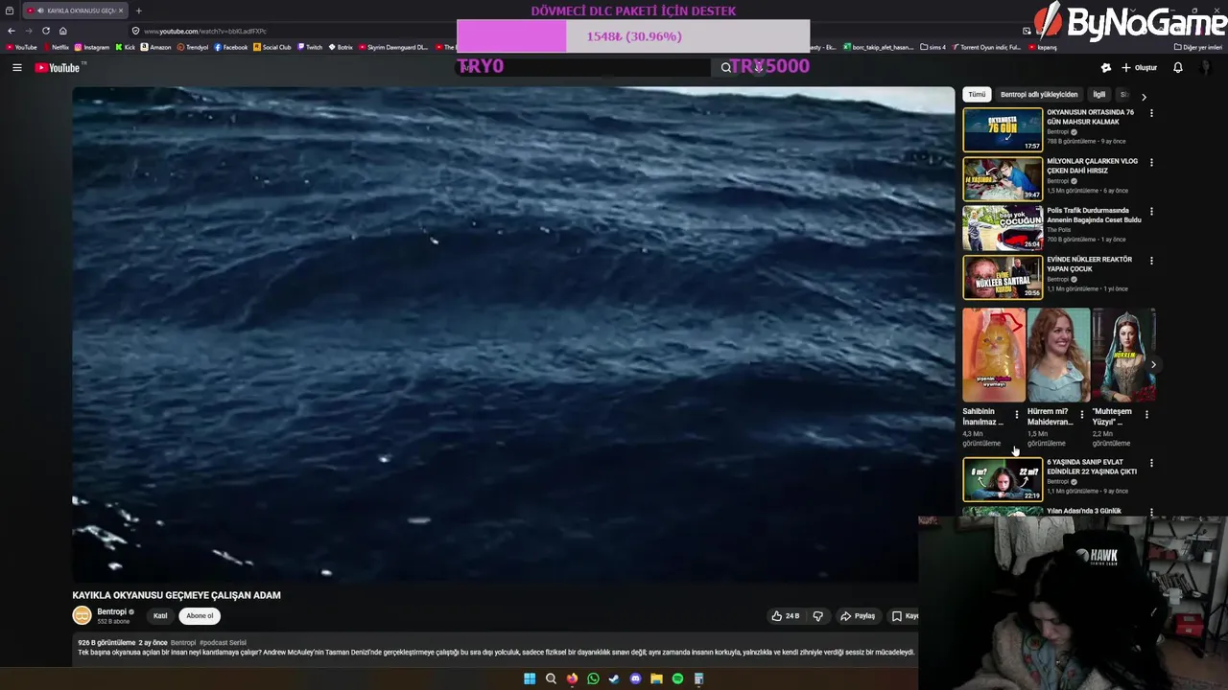The height and width of the screenshot is (690, 1228).
Task: Open site information icon in address bar
Action: point(135,31)
